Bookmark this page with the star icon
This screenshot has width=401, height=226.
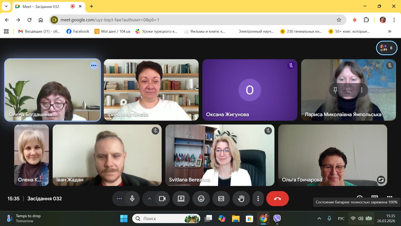339,20
